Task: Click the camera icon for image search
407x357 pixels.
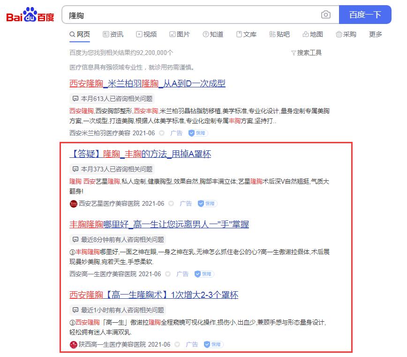Action: pyautogui.click(x=326, y=15)
